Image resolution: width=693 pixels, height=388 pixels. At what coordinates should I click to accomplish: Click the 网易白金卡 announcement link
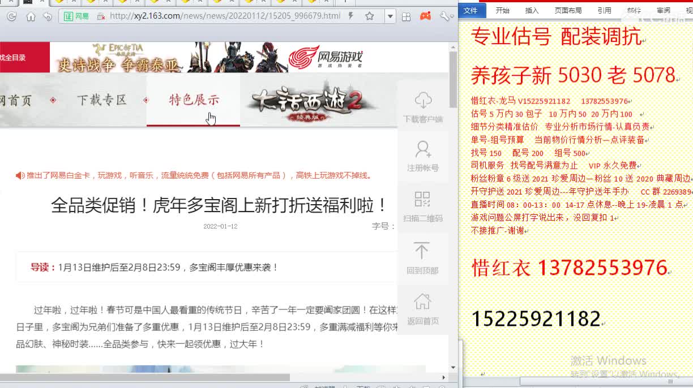click(x=199, y=175)
